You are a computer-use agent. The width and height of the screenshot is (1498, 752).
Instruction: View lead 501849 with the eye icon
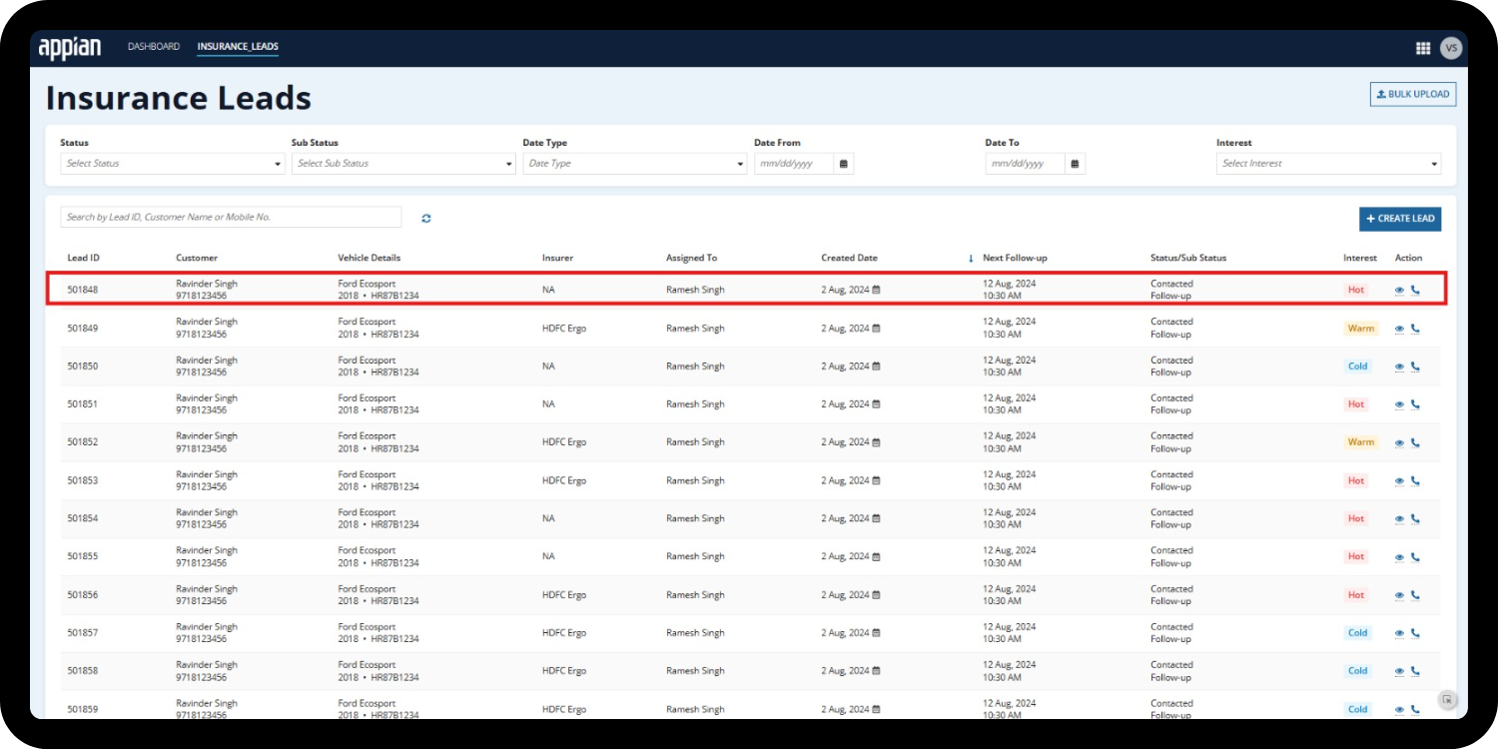pos(1399,329)
